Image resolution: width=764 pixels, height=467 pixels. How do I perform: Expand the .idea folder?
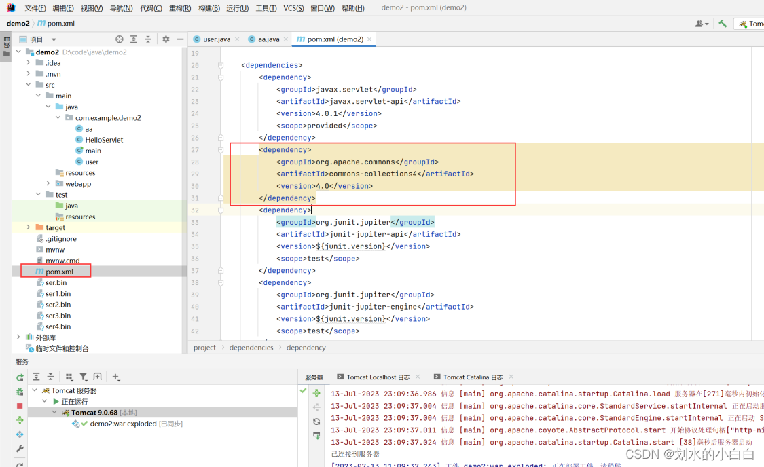tap(29, 62)
